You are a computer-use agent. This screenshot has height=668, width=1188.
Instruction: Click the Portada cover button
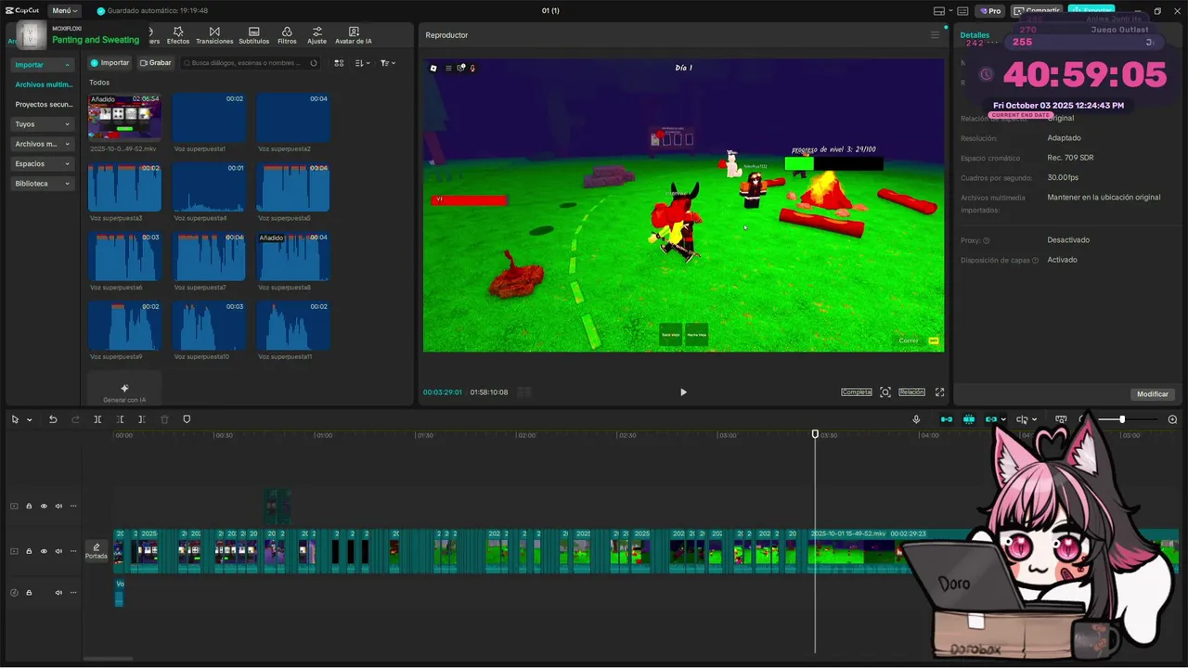(x=97, y=551)
